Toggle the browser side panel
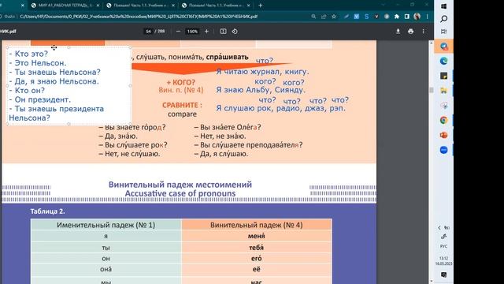This screenshot has height=284, width=504. [x=407, y=17]
